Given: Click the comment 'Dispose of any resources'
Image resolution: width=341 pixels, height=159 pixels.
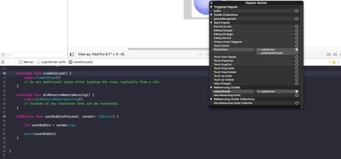Looking at the screenshot, I should tap(71, 104).
